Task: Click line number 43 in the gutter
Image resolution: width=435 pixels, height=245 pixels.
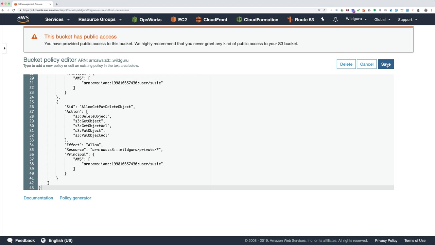Action: click(x=32, y=188)
